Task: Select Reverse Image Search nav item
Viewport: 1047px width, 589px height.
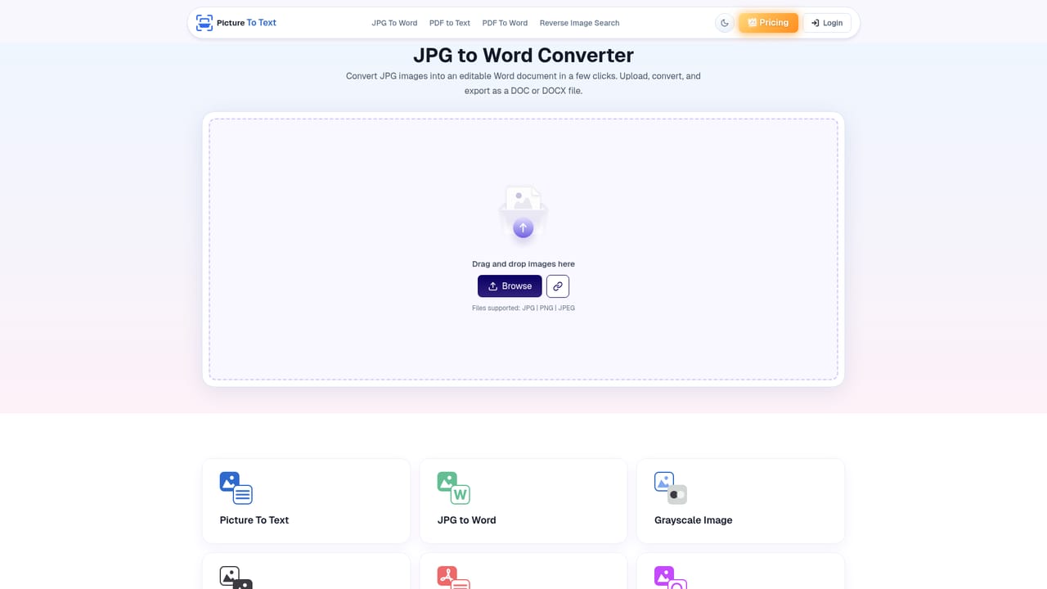Action: pos(579,23)
